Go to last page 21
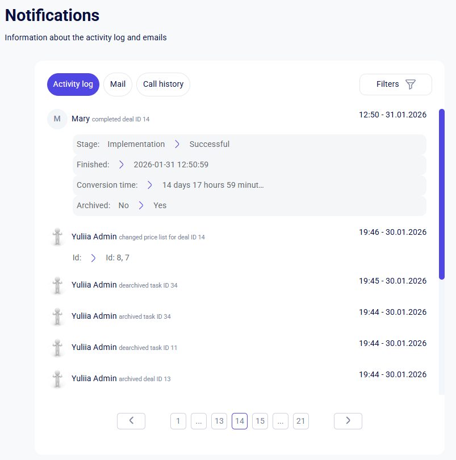 pyautogui.click(x=300, y=421)
